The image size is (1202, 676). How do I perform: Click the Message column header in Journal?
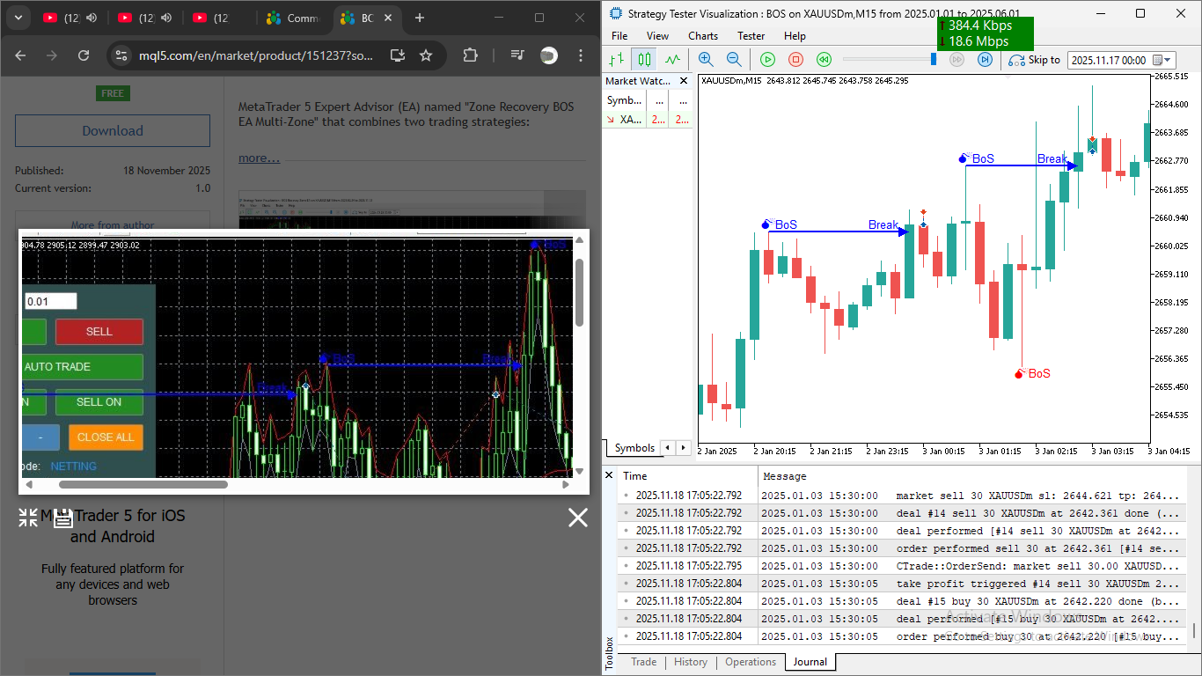pyautogui.click(x=971, y=476)
